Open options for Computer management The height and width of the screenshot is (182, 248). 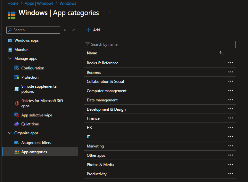(x=231, y=91)
